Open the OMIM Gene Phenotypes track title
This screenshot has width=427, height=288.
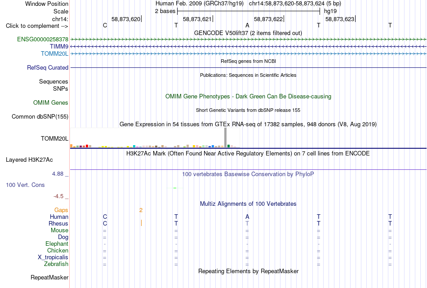pos(248,96)
